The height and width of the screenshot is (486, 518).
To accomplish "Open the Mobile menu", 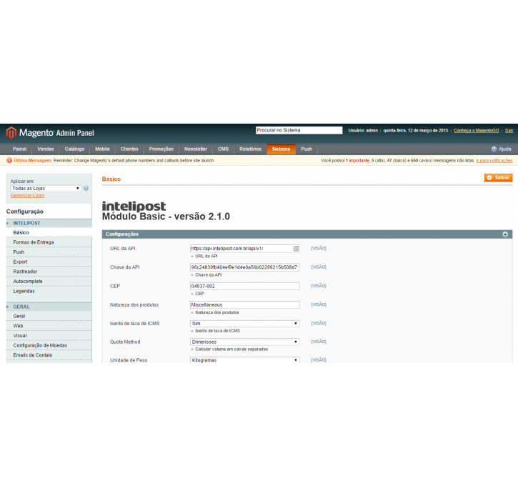I will pos(102,149).
